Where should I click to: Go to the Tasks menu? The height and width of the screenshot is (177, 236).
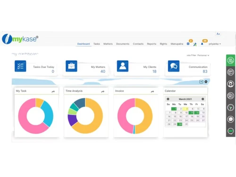coord(97,44)
